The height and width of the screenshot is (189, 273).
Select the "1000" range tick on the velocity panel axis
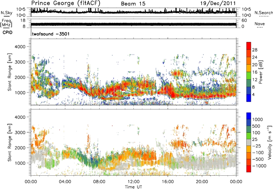point(20,163)
